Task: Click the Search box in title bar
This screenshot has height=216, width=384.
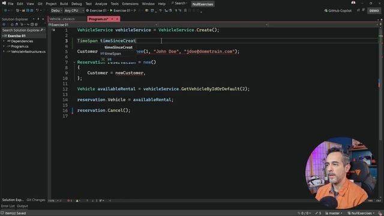Action: [x=179, y=4]
